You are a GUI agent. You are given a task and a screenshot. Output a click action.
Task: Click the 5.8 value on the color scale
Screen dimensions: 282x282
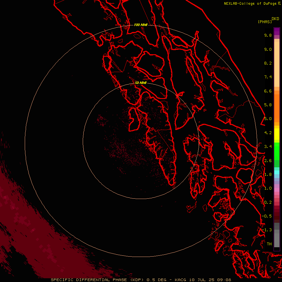pyautogui.click(x=268, y=105)
